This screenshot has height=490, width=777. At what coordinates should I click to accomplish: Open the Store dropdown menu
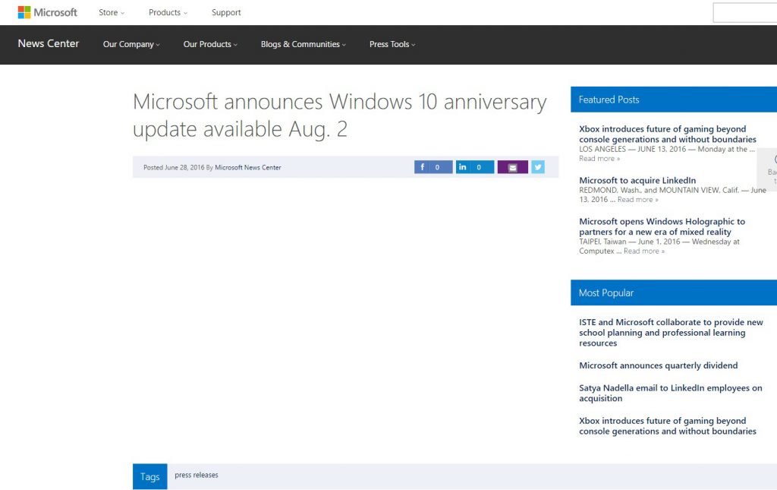tap(112, 12)
